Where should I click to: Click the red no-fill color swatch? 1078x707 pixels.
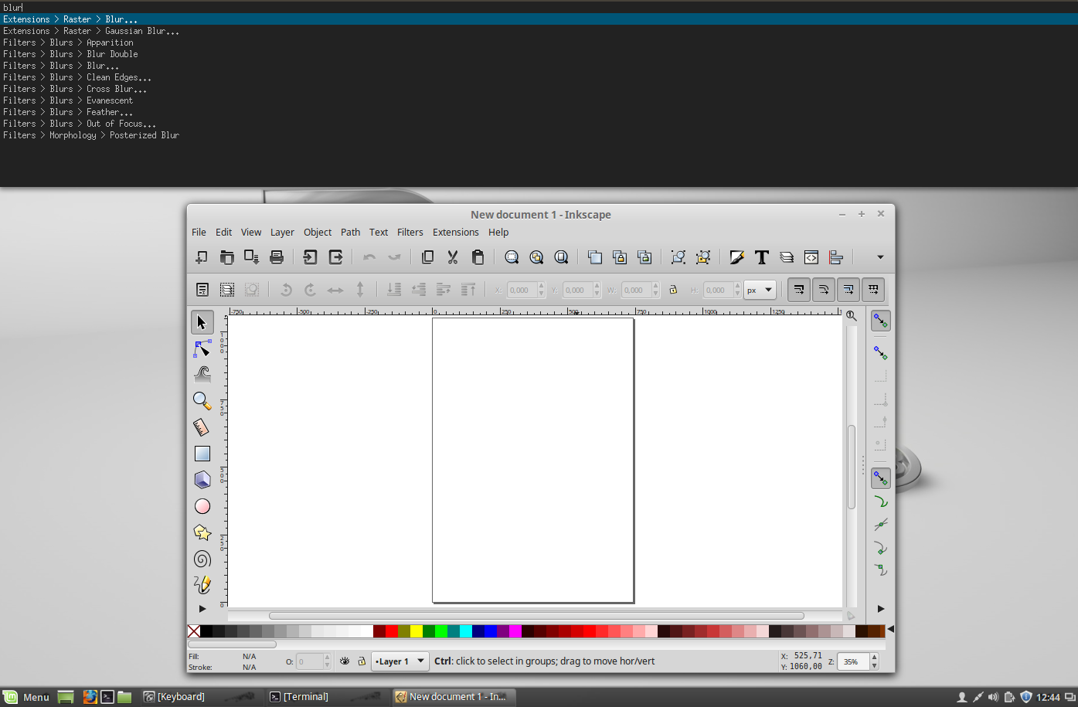tap(193, 631)
